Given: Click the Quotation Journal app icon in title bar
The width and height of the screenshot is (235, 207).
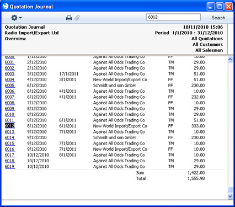Looking at the screenshot, I should coord(6,6).
